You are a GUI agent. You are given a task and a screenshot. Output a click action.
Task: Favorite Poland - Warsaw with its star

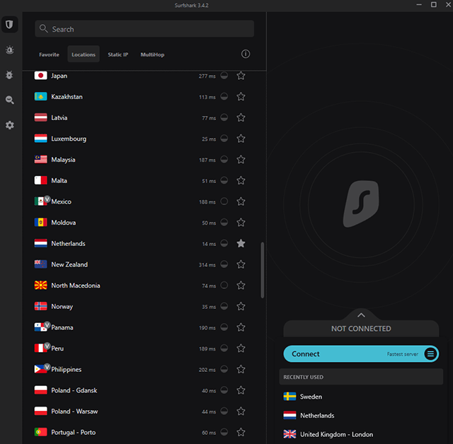(241, 411)
